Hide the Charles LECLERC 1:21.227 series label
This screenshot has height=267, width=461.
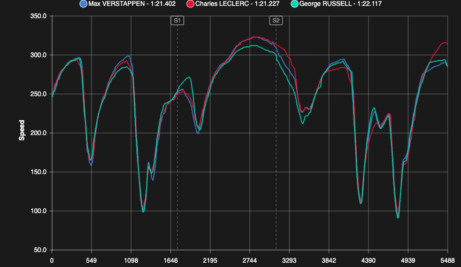(x=237, y=4)
